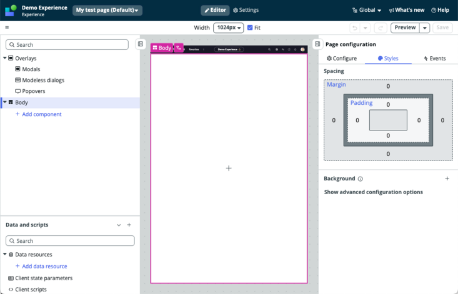Select Modals in the tree

31,69
